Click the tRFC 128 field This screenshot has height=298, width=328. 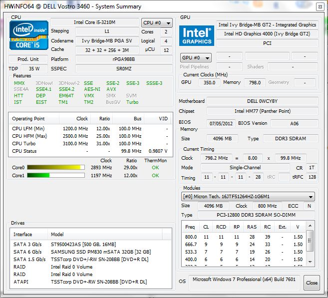tap(312, 177)
